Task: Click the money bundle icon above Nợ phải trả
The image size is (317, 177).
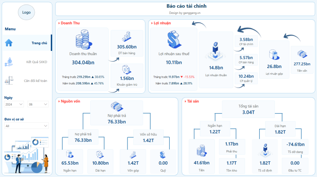Action: [x=117, y=106]
